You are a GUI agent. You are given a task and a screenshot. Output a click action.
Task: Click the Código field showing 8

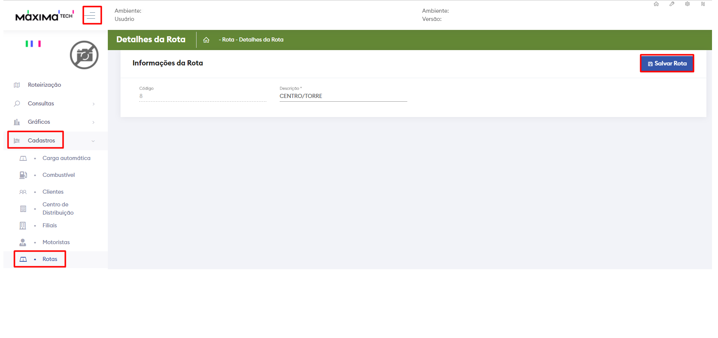click(x=203, y=96)
